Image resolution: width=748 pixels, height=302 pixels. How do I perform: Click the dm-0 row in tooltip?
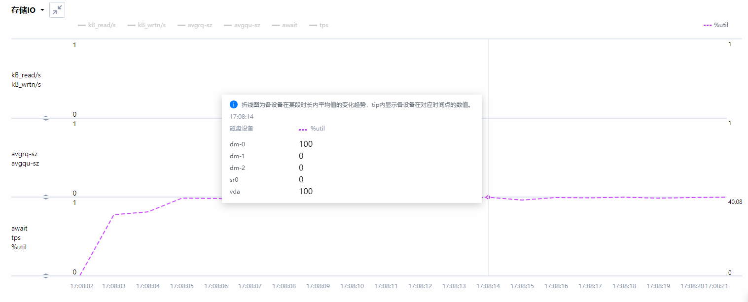351,144
